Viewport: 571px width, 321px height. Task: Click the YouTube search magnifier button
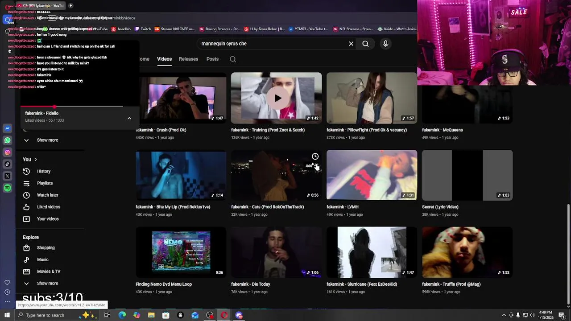coord(365,44)
